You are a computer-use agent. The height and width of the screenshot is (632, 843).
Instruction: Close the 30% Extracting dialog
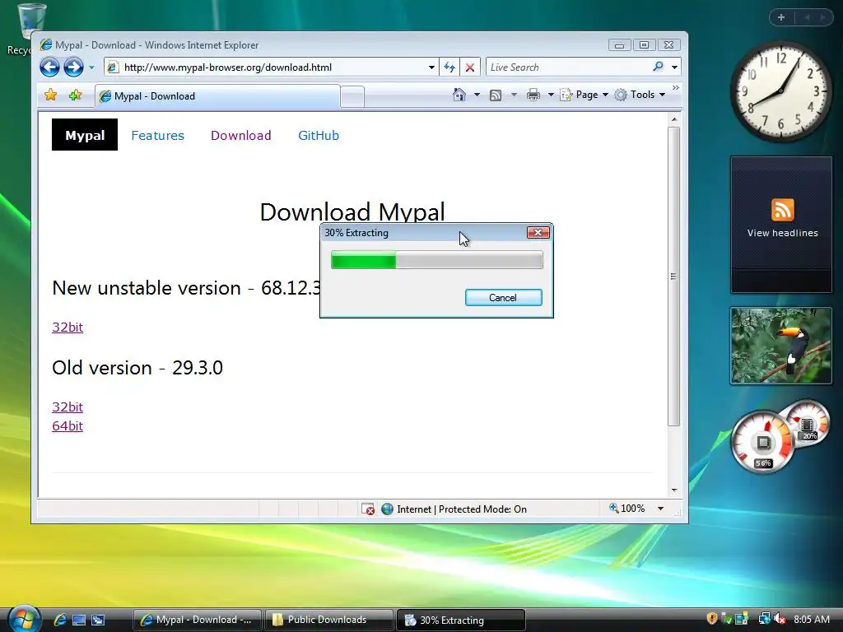538,232
